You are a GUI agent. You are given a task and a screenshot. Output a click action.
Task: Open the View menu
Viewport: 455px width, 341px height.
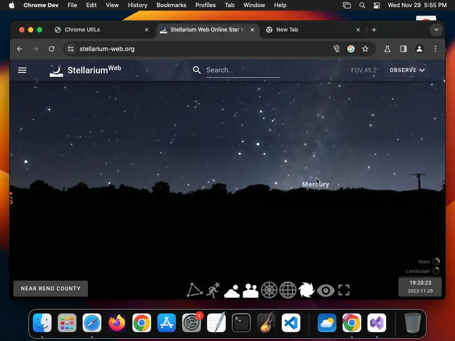[112, 5]
